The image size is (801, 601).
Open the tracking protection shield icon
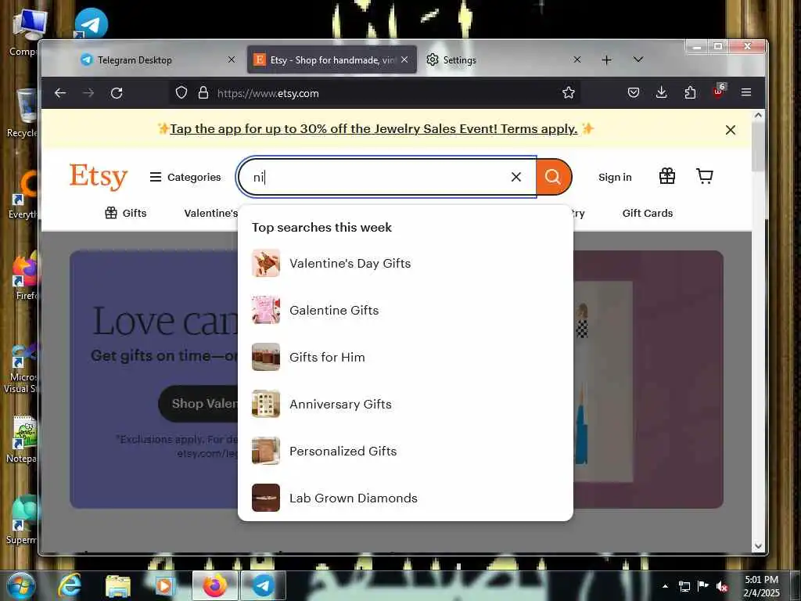pyautogui.click(x=181, y=93)
